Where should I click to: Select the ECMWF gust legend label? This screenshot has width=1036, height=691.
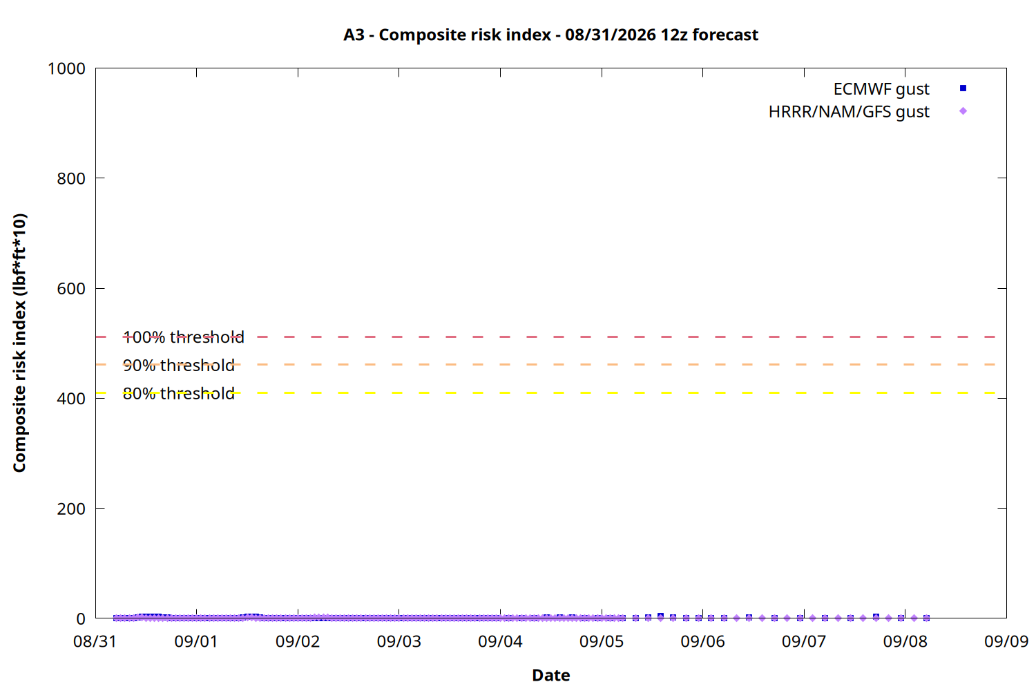pyautogui.click(x=881, y=89)
